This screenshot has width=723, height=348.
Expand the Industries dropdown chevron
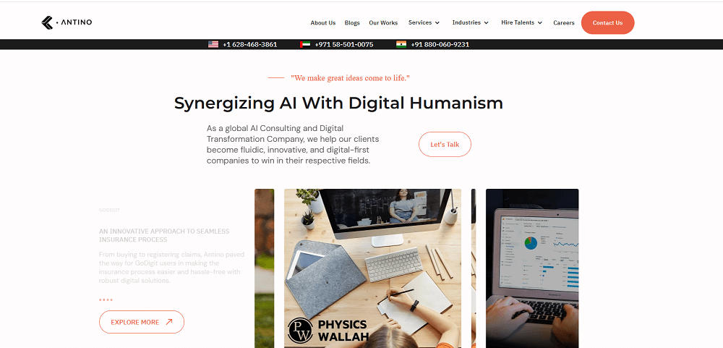486,22
